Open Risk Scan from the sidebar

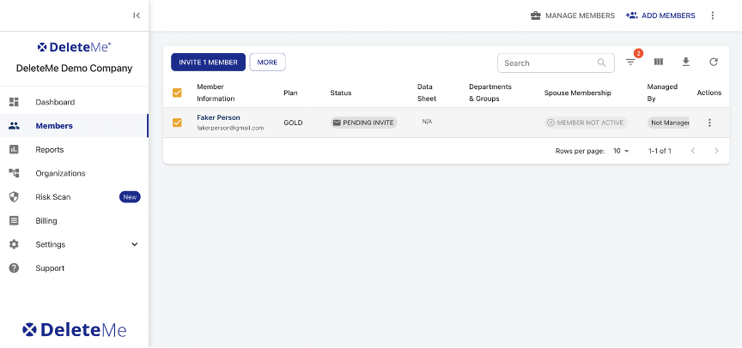tap(53, 197)
